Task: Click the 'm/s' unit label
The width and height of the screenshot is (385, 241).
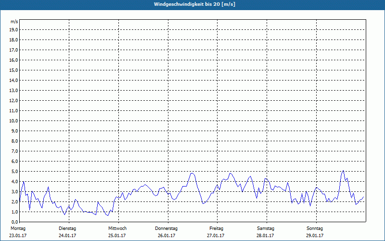Action: tap(14, 22)
